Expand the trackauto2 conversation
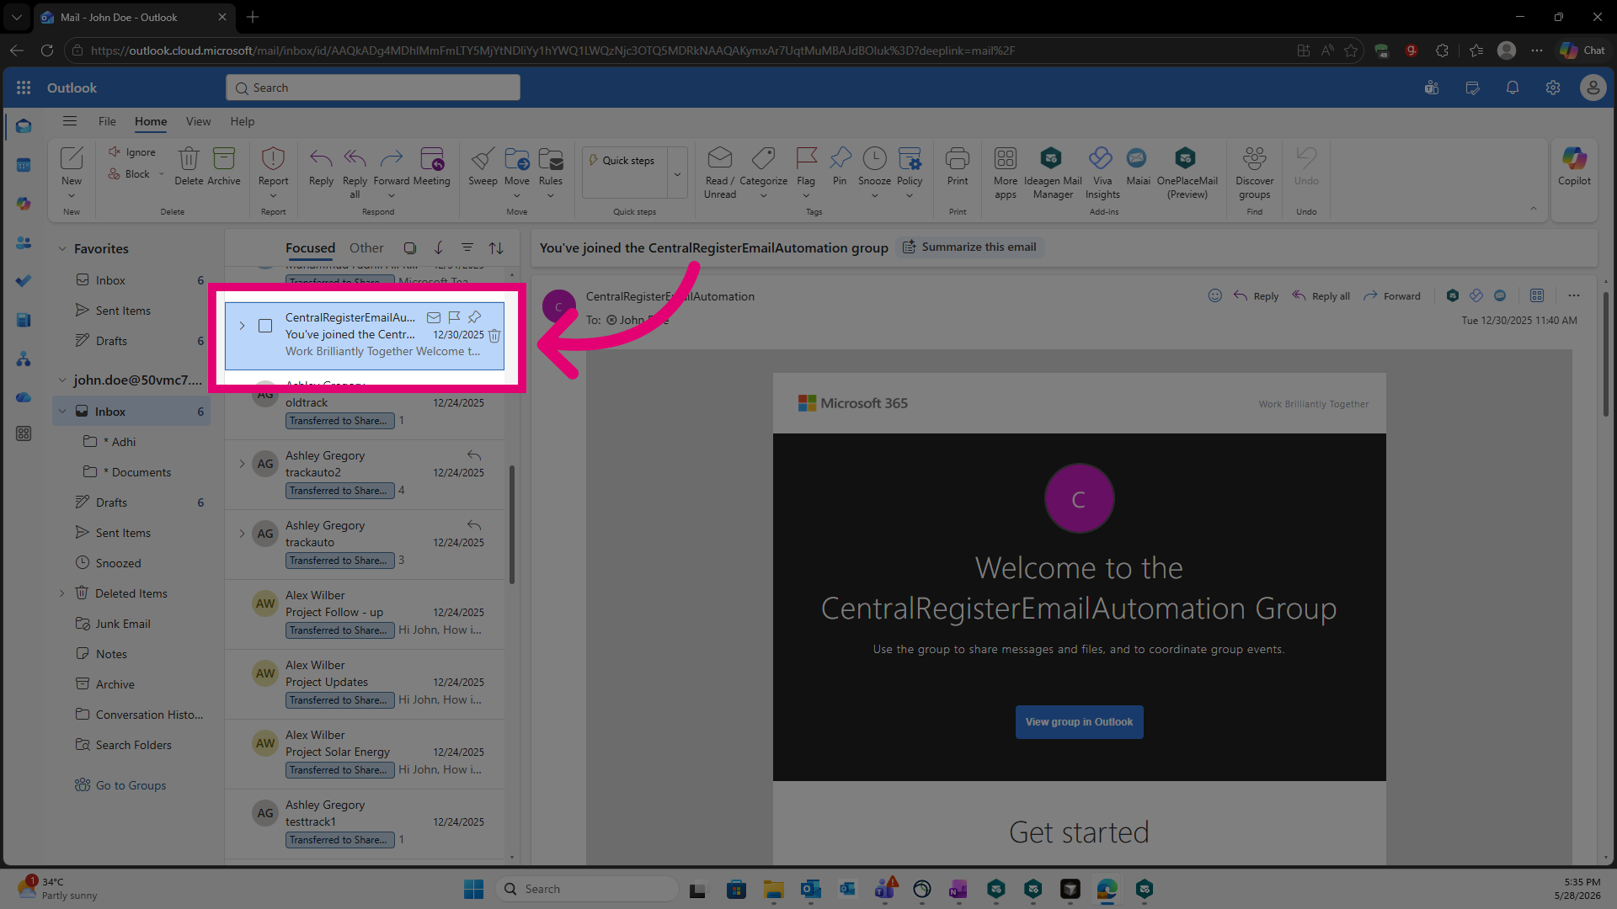The image size is (1617, 909). pos(242,464)
